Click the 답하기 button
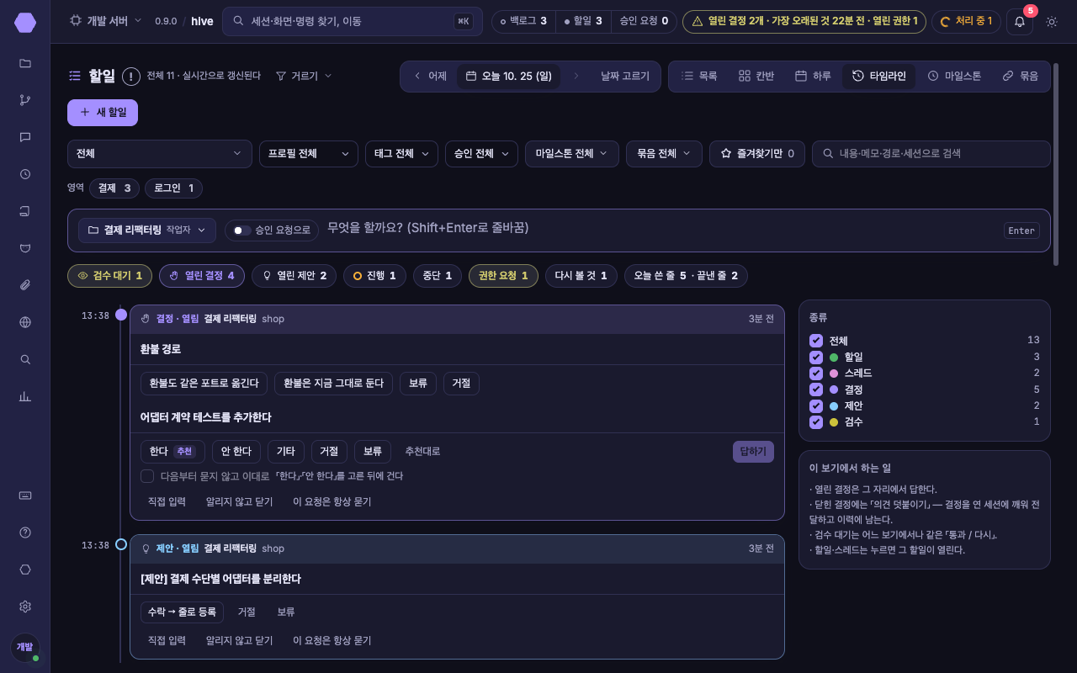This screenshot has height=673, width=1077. click(753, 452)
